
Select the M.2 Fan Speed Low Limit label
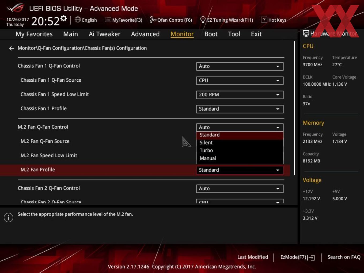click(49, 155)
